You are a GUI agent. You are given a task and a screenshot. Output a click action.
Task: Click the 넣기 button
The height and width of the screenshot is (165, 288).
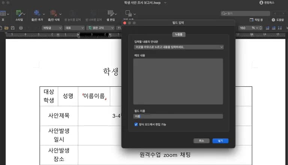220,141
